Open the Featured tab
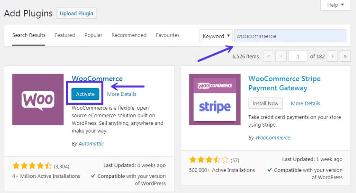Screen dimensions: 356x193 [x=65, y=35]
